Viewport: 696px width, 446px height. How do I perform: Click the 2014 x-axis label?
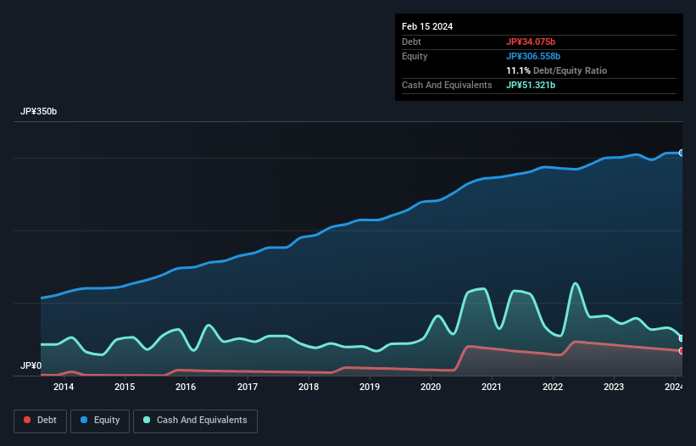[64, 387]
